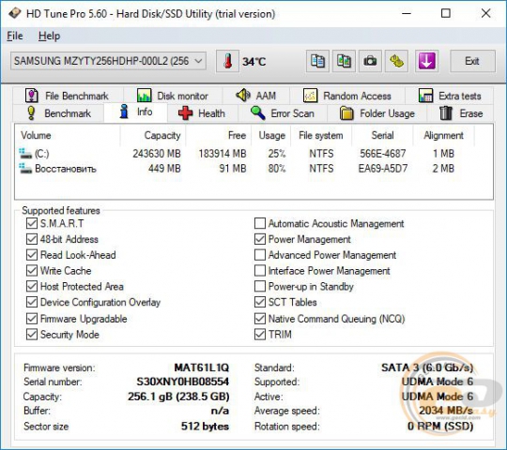Toggle the SCT Tables checkbox
Screen dimensions: 507x450
260,302
